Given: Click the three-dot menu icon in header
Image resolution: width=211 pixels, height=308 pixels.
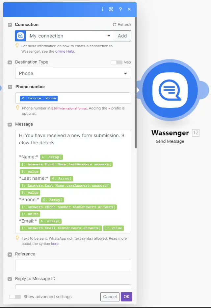Looking at the screenshot, I should click(103, 10).
